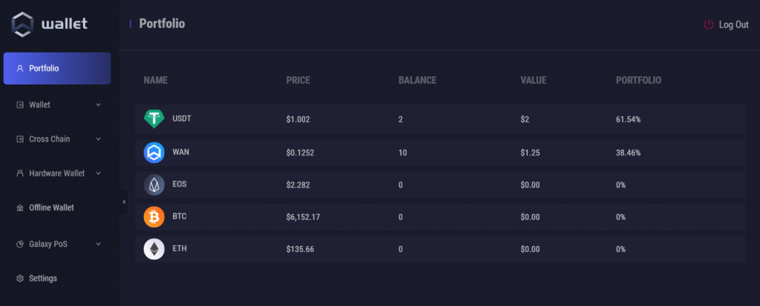Click the red power icon near Log Out
The height and width of the screenshot is (306, 760).
click(708, 24)
